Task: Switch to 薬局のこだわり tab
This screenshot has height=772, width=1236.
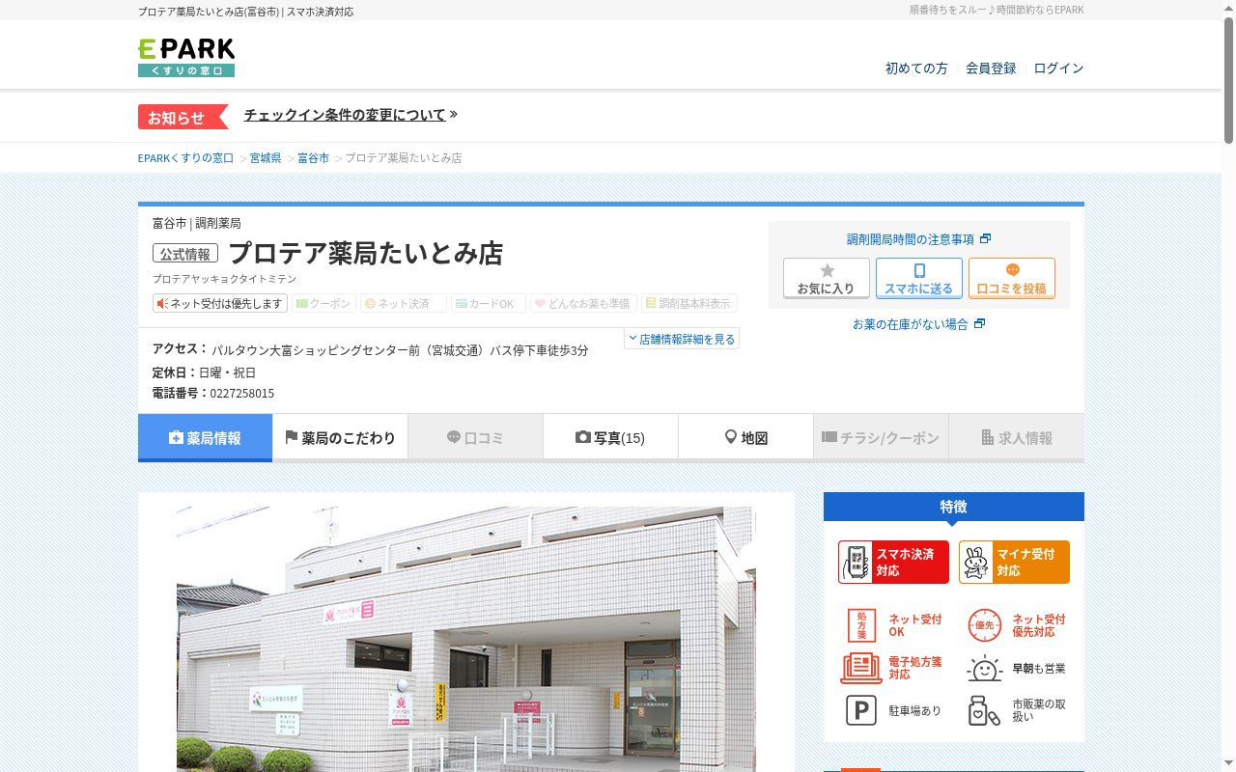Action: tap(340, 437)
